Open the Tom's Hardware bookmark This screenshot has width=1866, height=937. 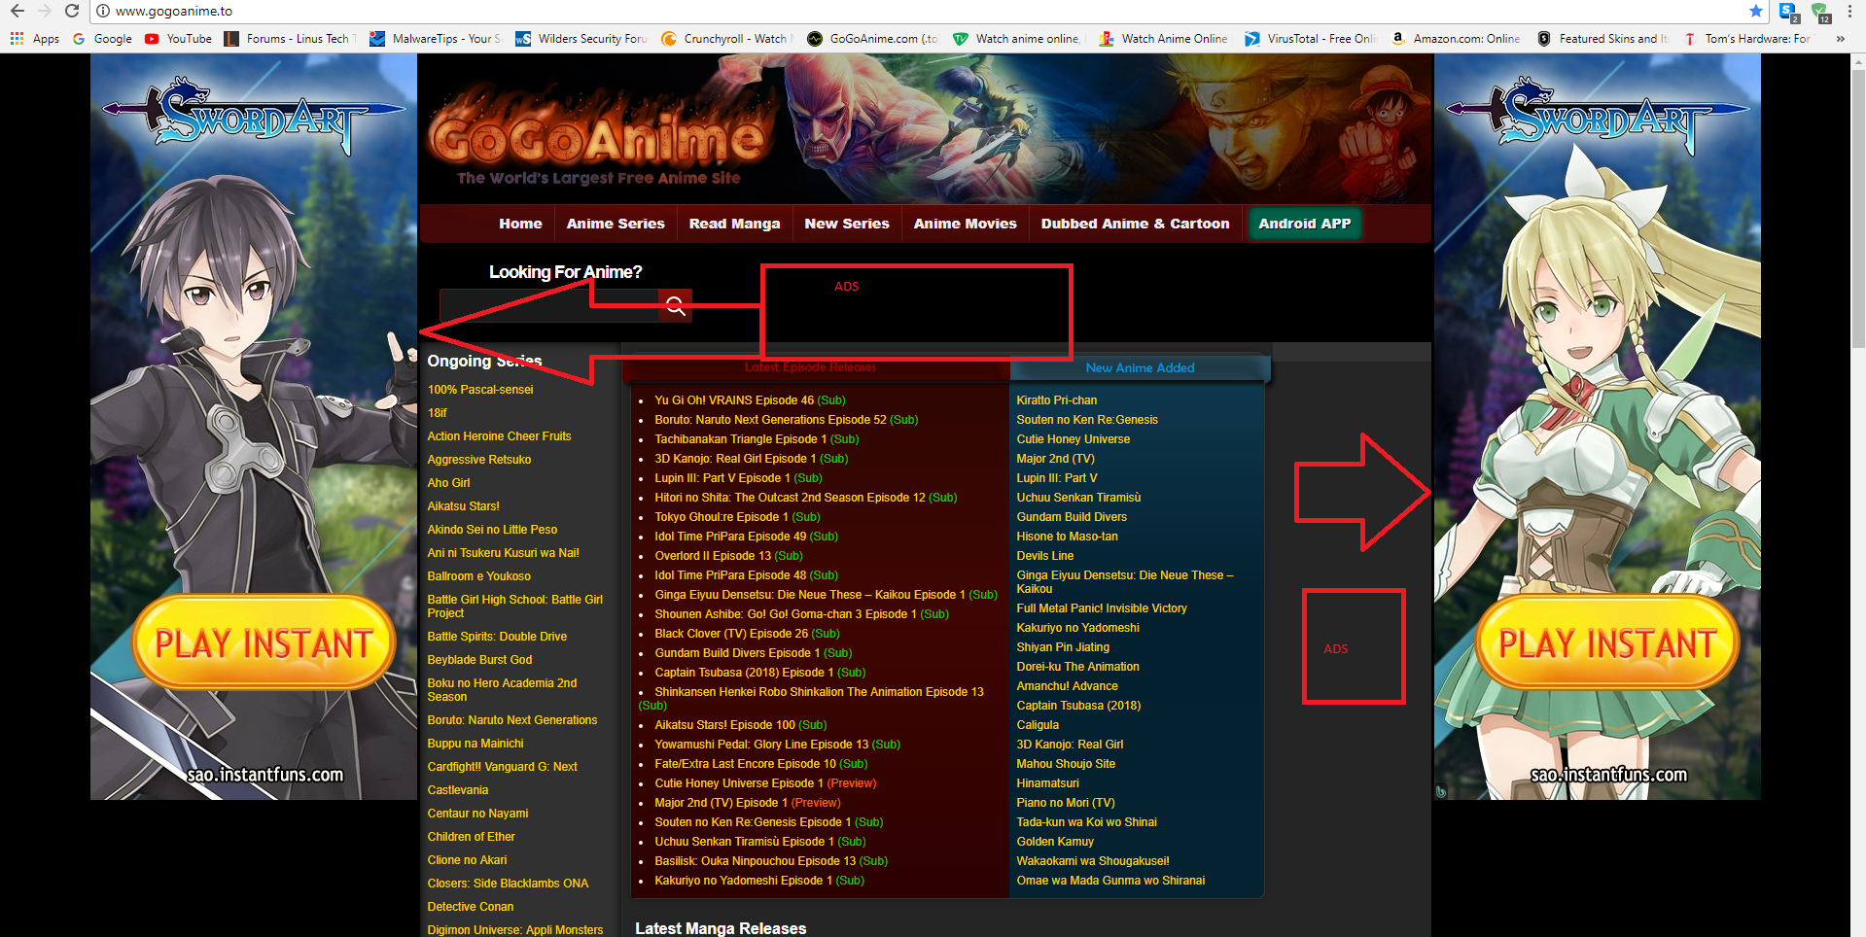pos(1746,39)
